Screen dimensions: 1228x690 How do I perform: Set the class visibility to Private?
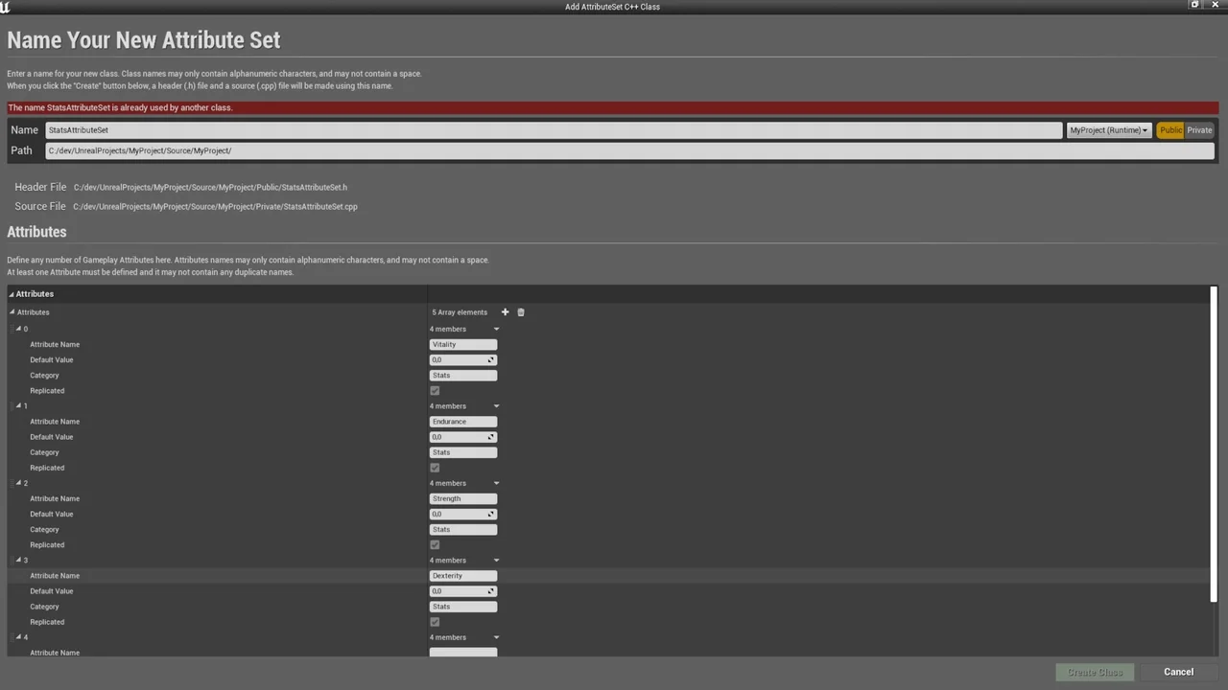pos(1199,129)
